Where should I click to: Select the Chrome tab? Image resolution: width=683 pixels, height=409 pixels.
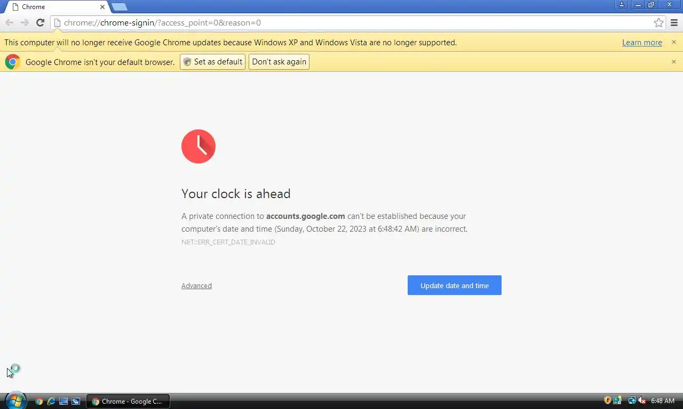pyautogui.click(x=56, y=7)
